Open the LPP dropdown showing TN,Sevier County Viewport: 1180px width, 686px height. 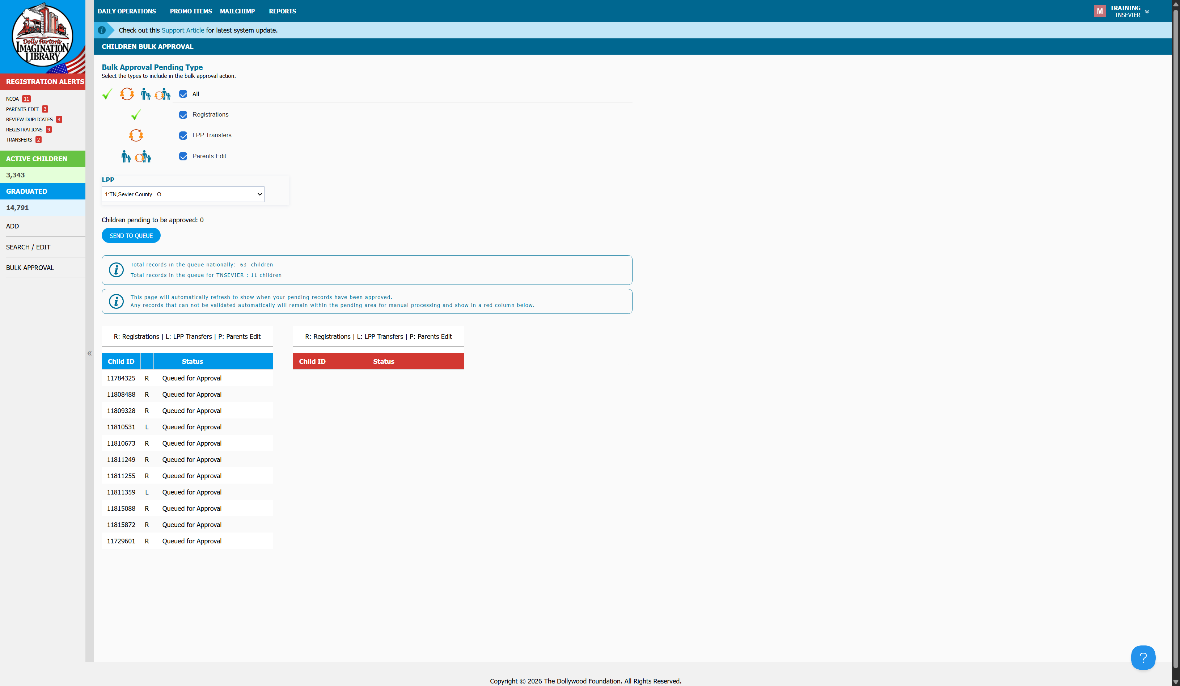coord(183,194)
